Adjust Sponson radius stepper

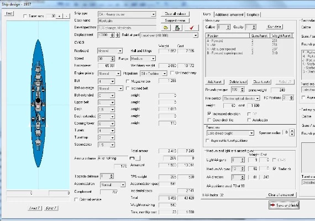pos(292,132)
